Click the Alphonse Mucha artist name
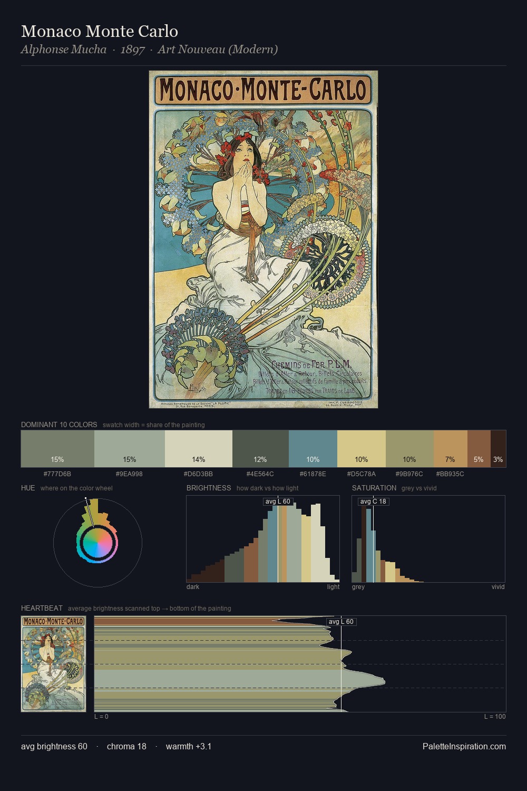 (64, 50)
